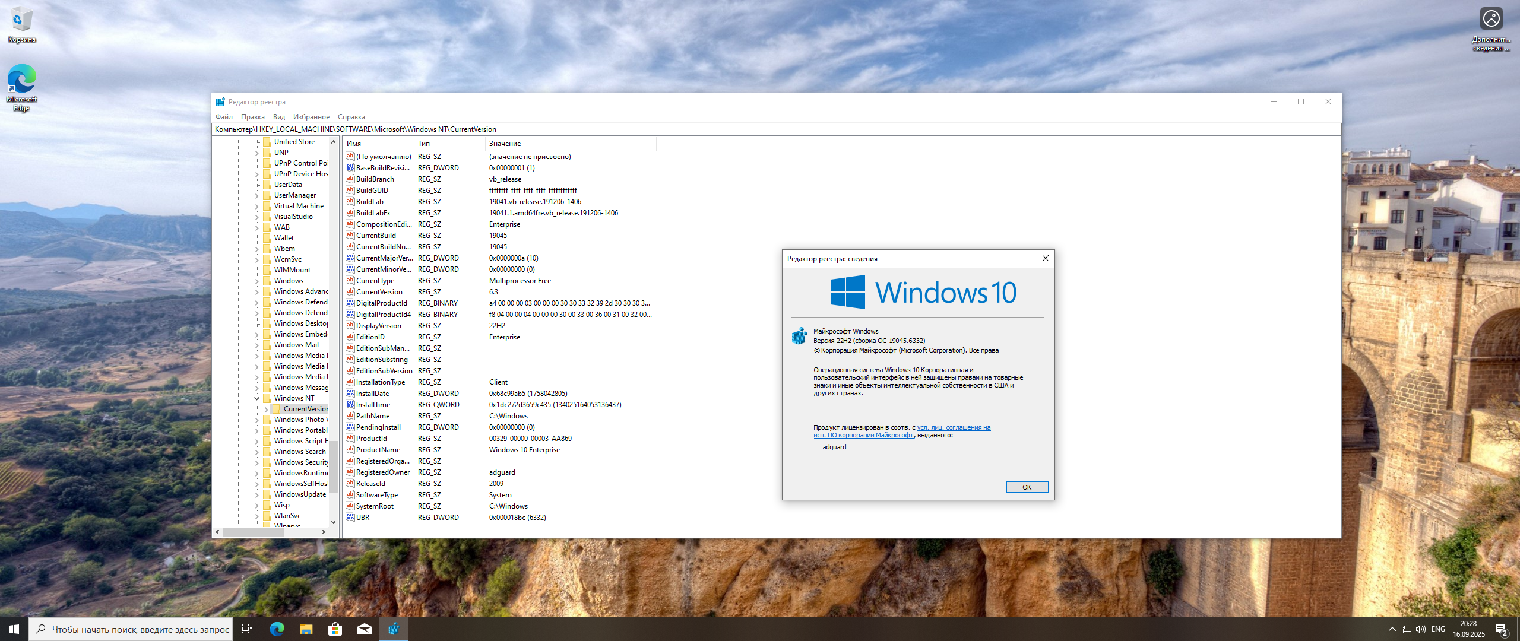This screenshot has width=1520, height=641.
Task: Launch Edge from the taskbar
Action: click(x=277, y=629)
